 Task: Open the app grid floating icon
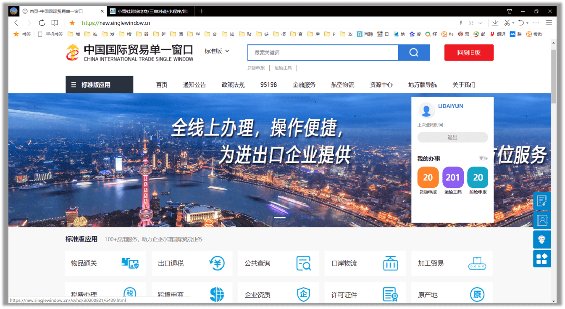click(x=542, y=259)
